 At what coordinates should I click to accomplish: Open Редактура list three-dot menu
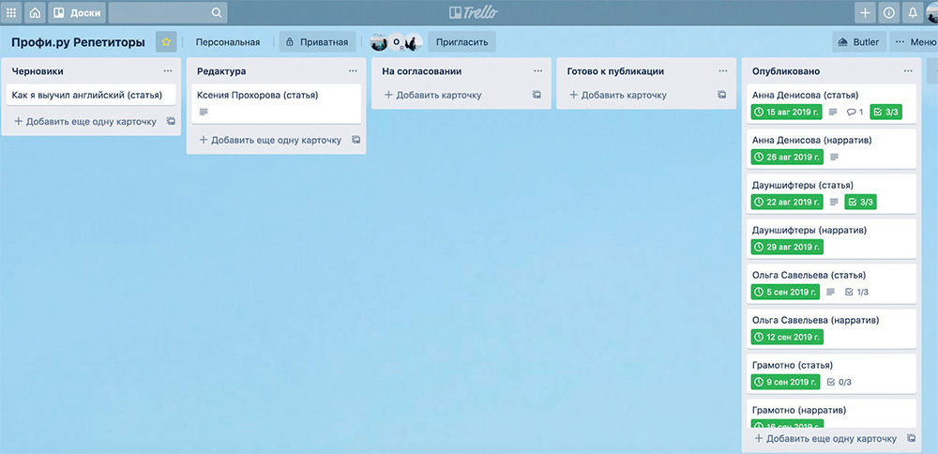[353, 71]
